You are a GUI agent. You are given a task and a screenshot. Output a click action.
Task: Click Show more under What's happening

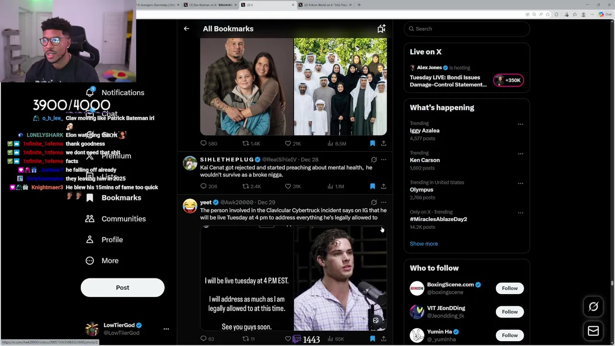(x=424, y=244)
